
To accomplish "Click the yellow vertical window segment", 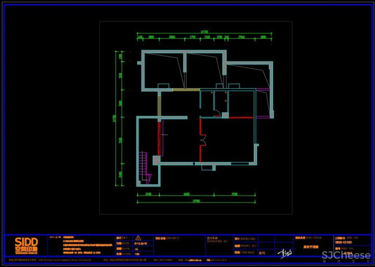I will click(159, 106).
